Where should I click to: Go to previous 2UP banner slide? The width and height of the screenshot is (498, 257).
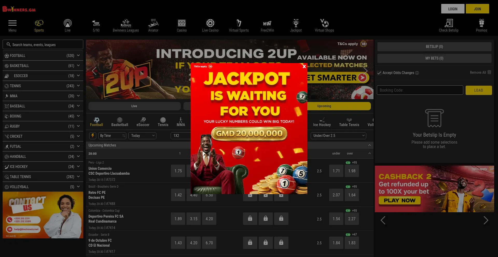coord(94,70)
